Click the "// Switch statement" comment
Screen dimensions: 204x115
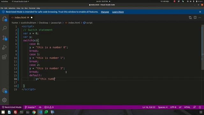pos(38,30)
